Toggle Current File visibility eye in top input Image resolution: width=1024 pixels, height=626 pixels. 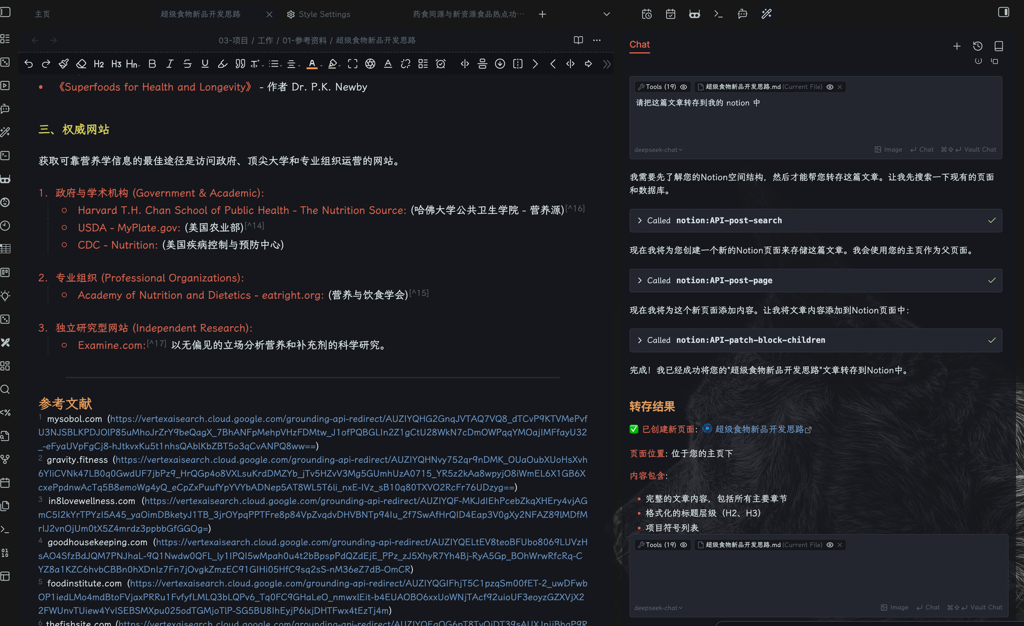coord(830,87)
